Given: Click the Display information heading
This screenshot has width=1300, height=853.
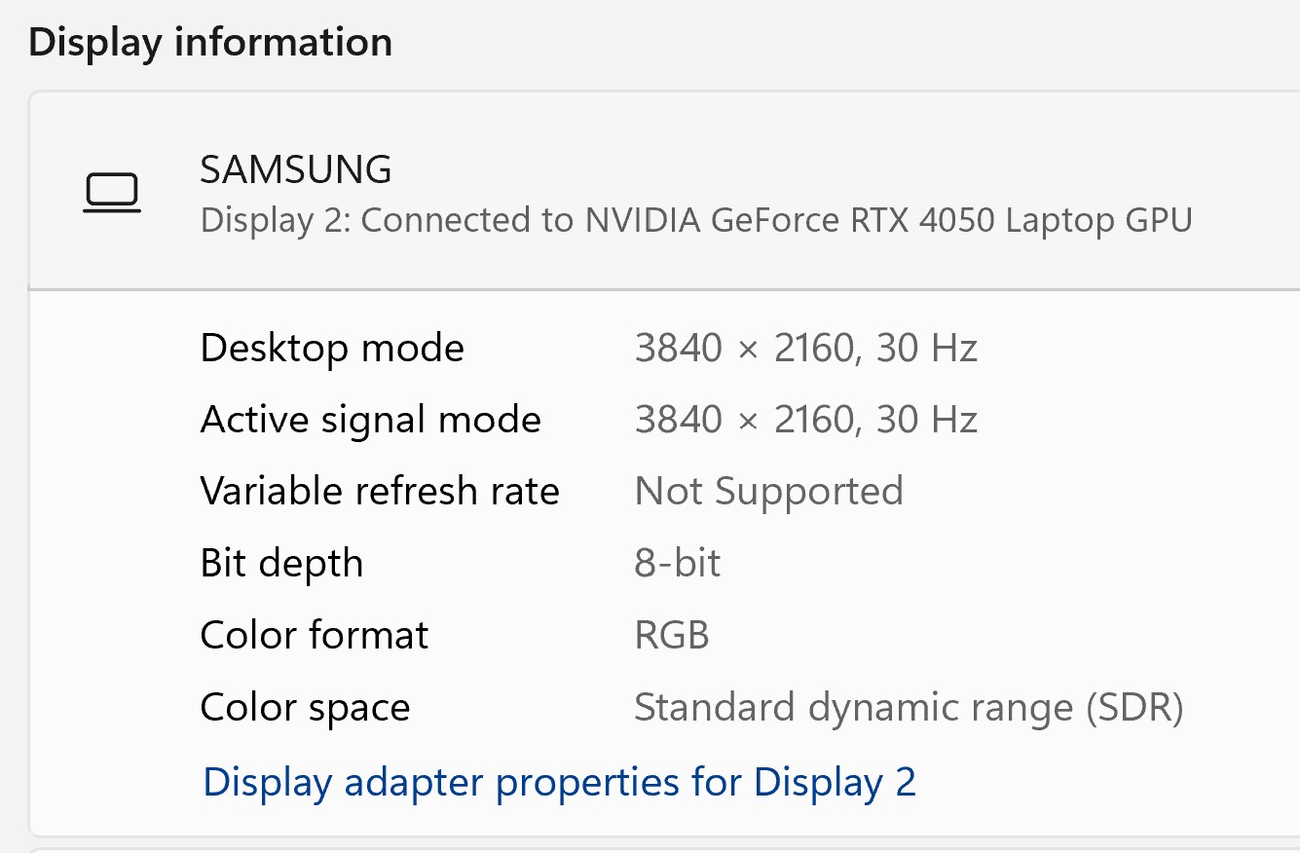Looking at the screenshot, I should [210, 43].
